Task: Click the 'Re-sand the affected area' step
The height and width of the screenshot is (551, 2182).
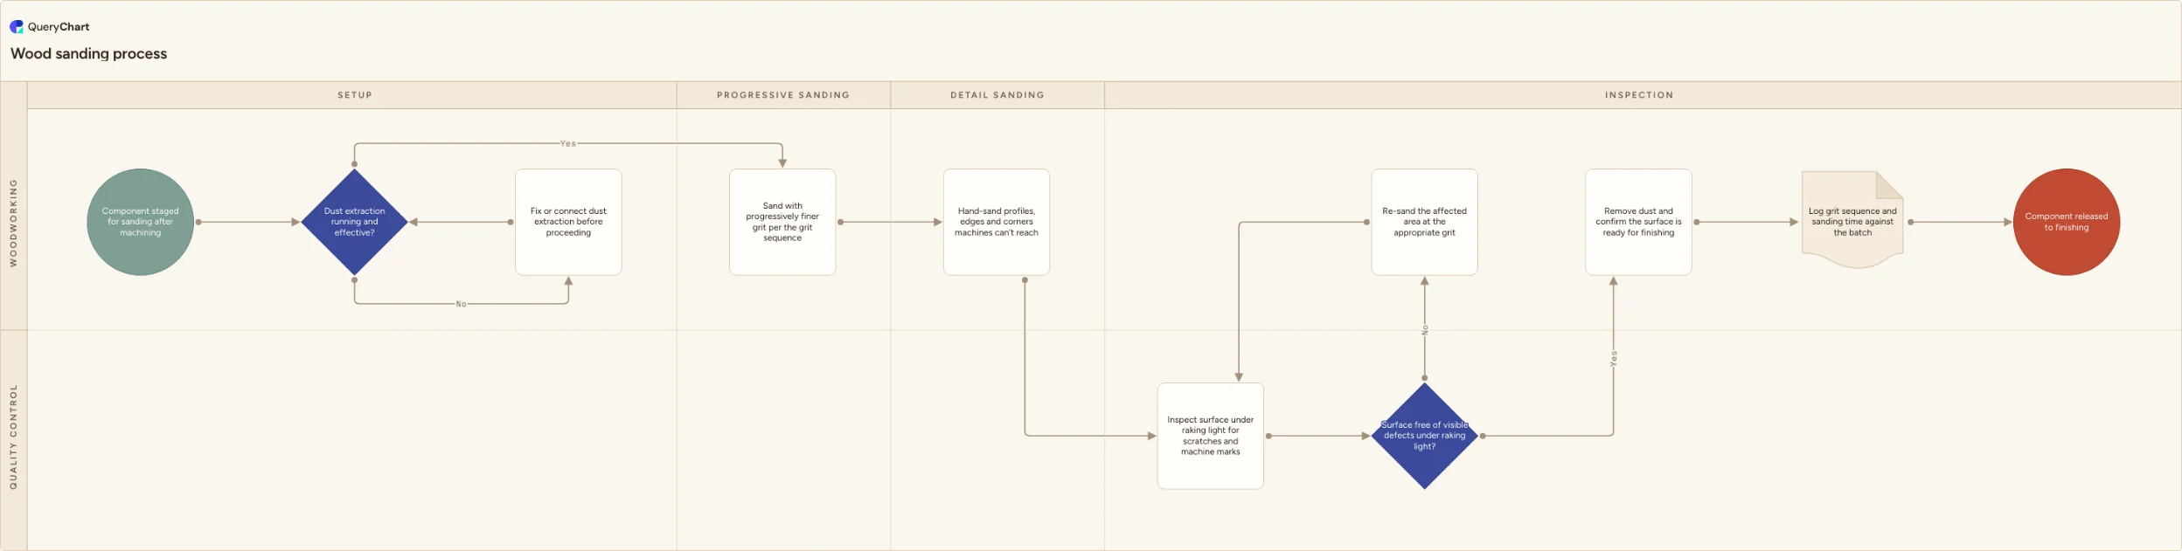Action: click(x=1425, y=222)
